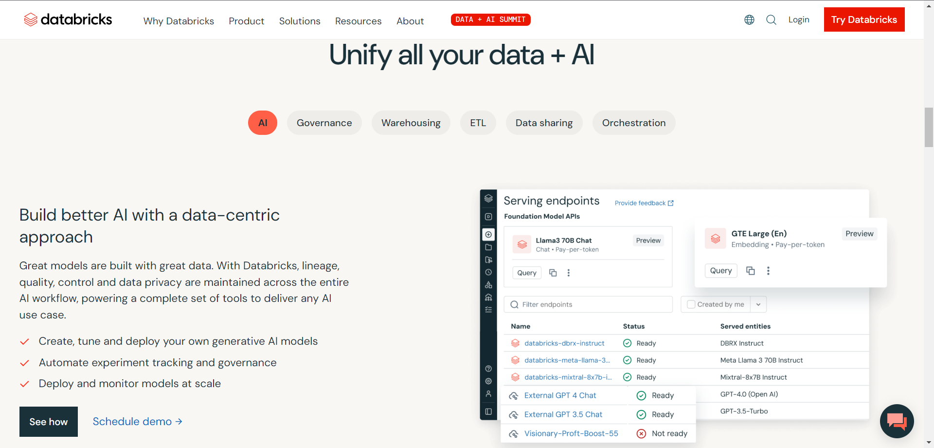Viewport: 934px width, 448px height.
Task: Click the GTE Large (En) model icon
Action: (x=715, y=239)
